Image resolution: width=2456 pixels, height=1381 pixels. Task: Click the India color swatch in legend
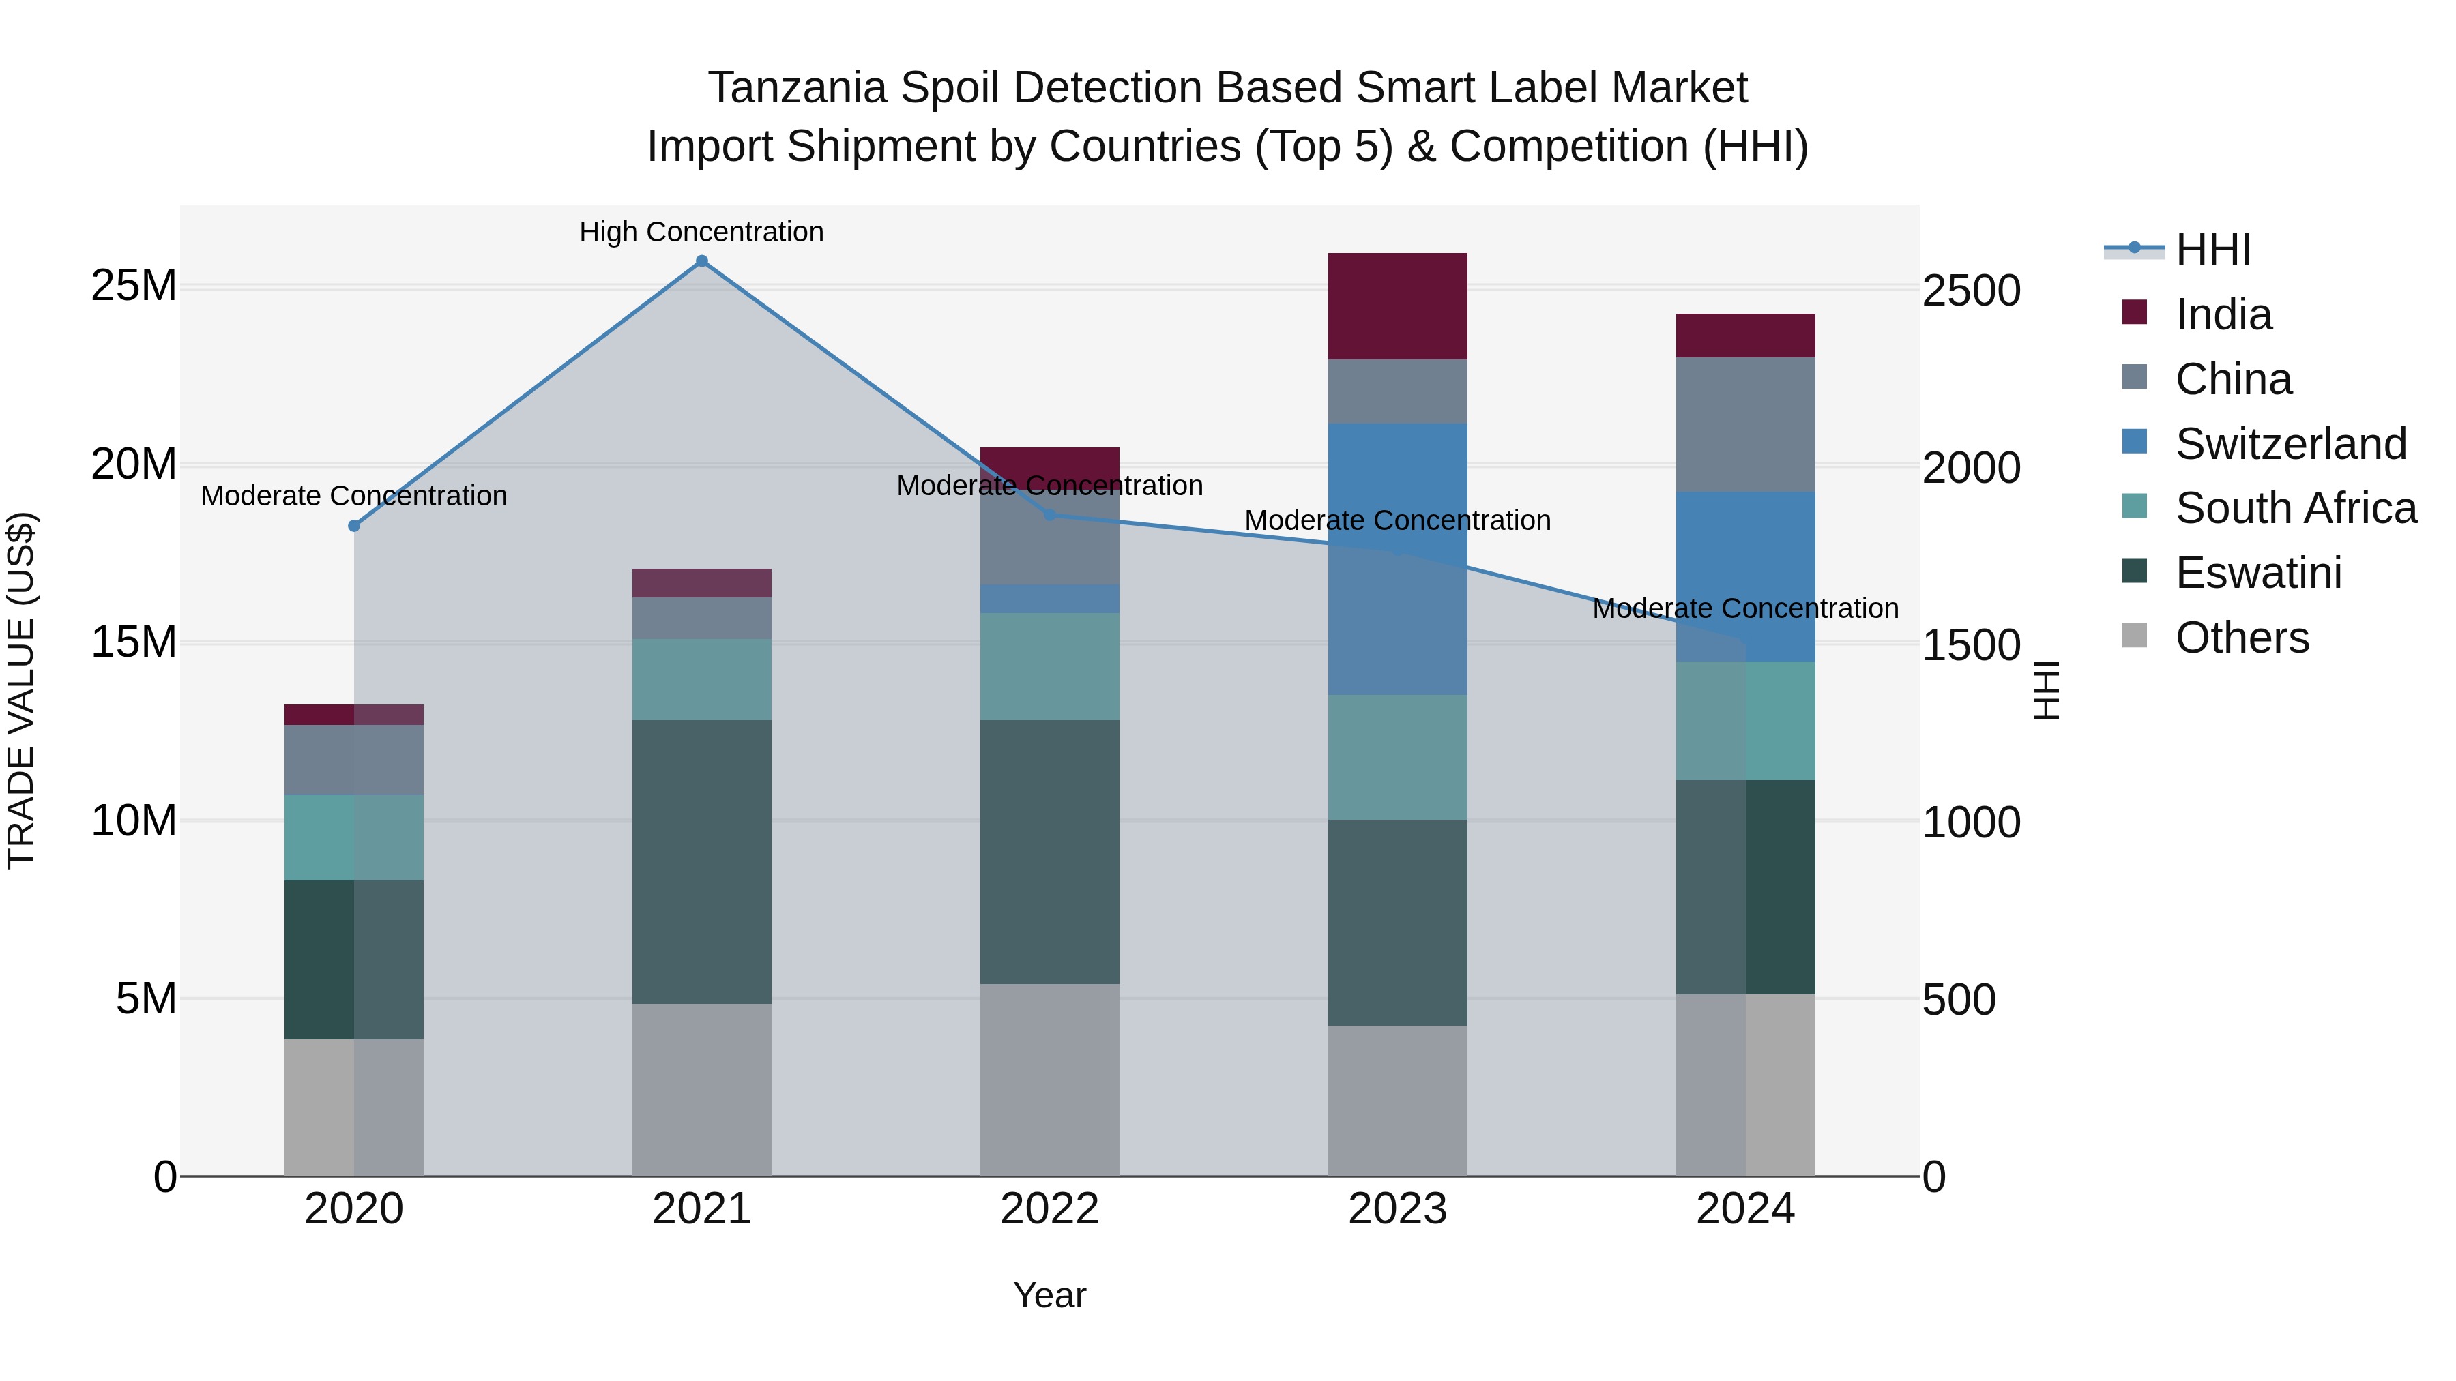coord(2135,312)
